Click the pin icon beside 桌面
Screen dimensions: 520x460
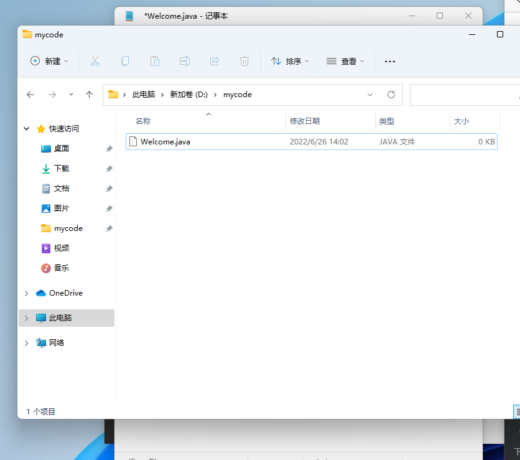pyautogui.click(x=109, y=149)
